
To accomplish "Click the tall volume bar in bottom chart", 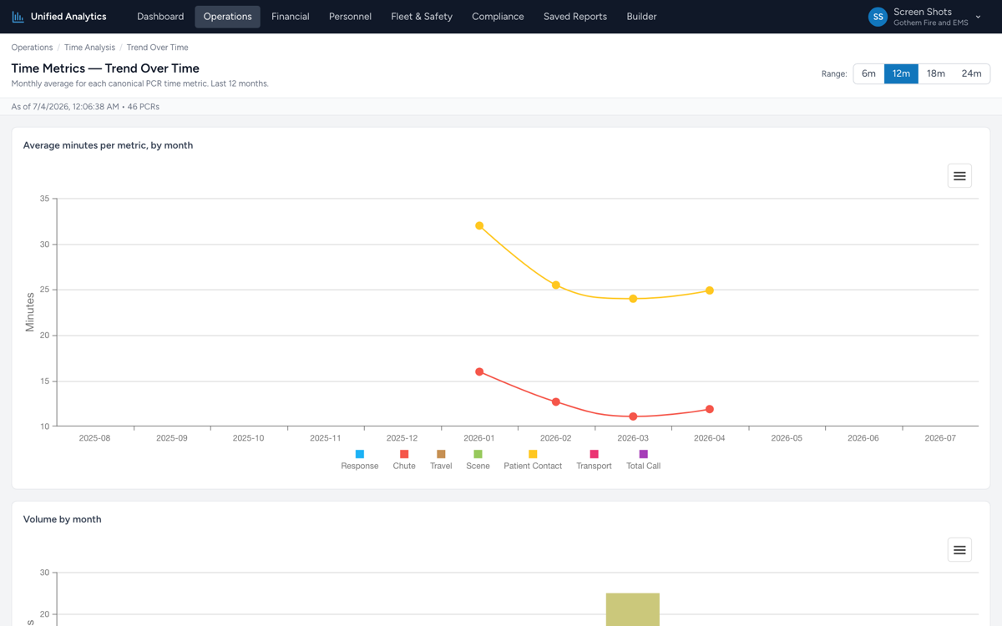I will click(633, 609).
